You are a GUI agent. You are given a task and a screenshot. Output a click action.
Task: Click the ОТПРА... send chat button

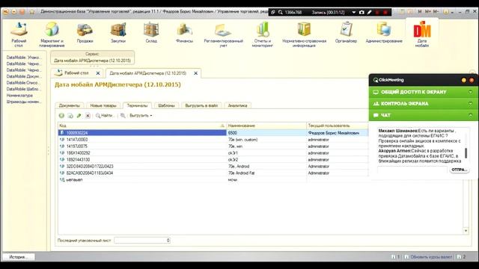(459, 170)
